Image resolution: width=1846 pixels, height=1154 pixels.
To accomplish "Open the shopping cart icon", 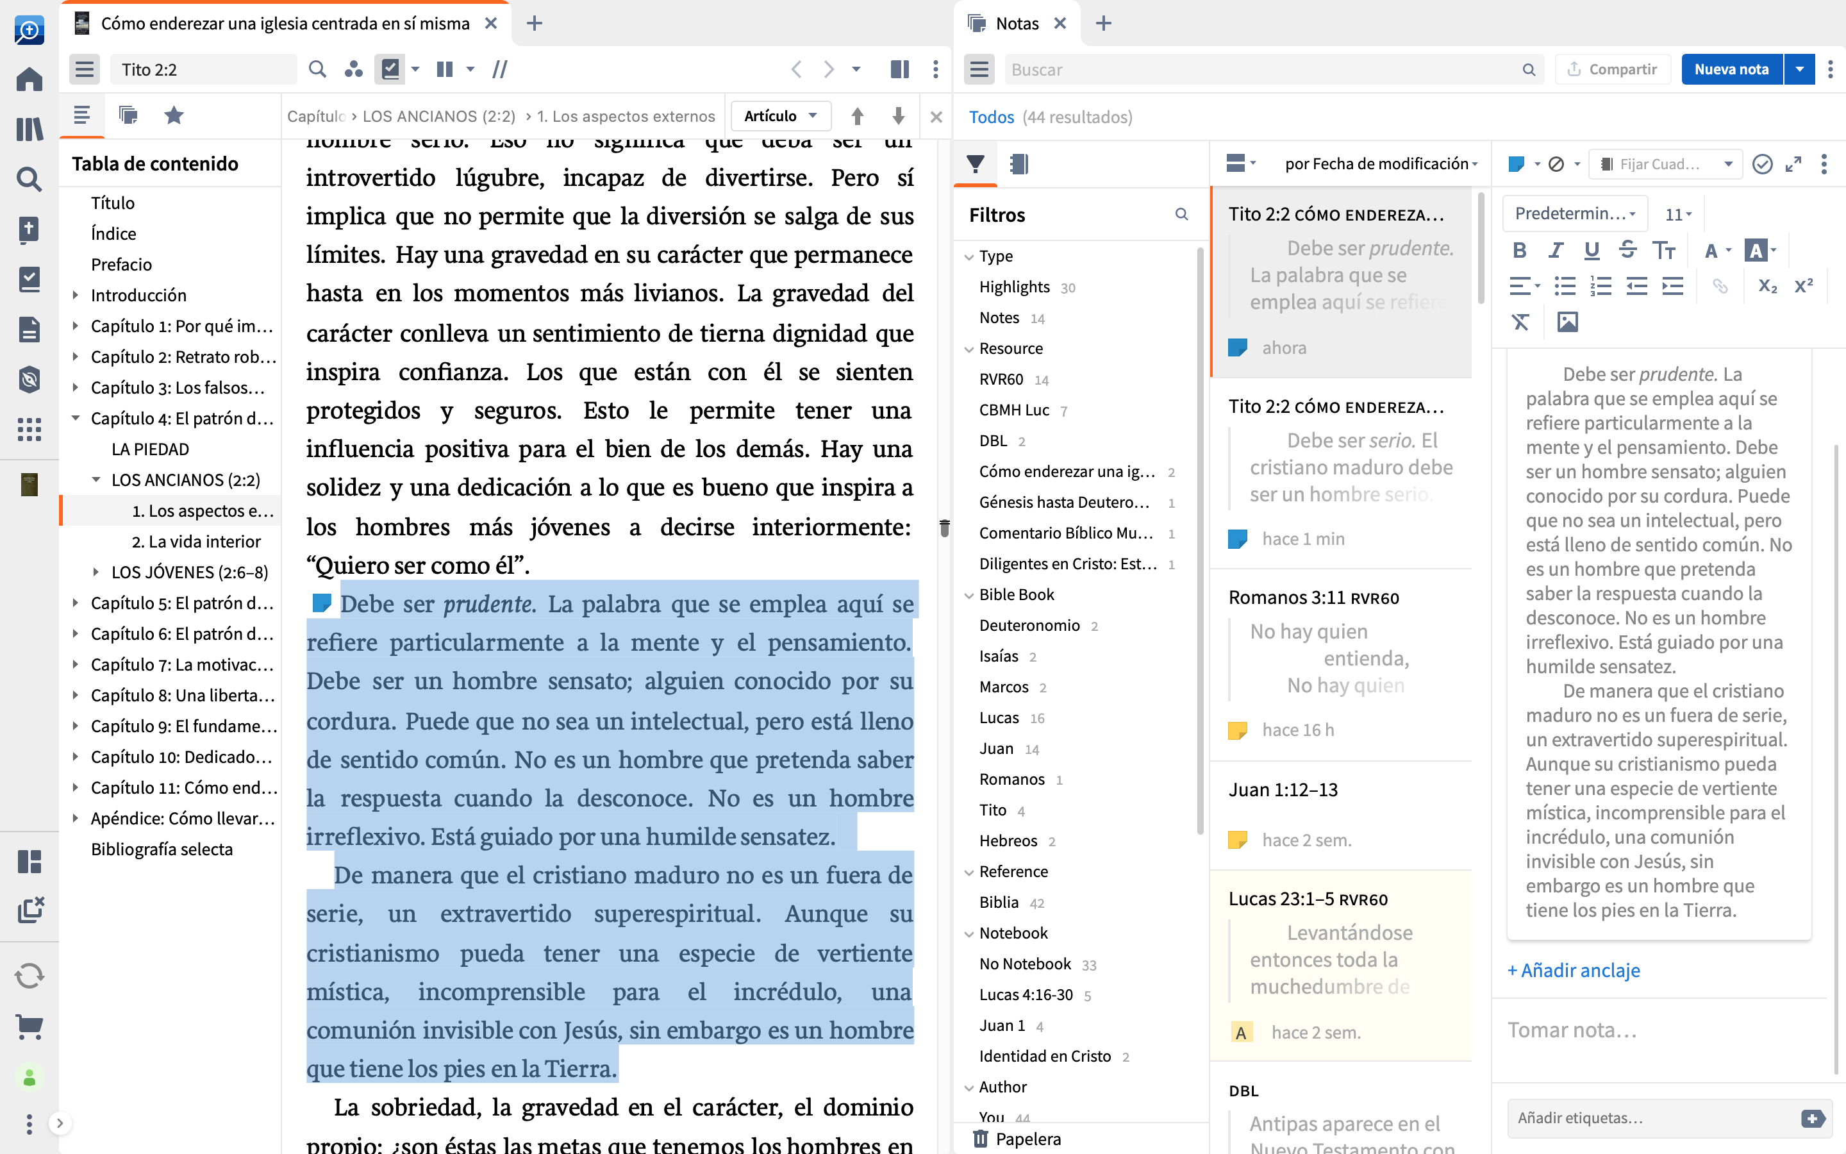I will [x=29, y=1026].
